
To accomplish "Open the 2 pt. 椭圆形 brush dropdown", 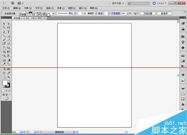I will coord(96,13).
